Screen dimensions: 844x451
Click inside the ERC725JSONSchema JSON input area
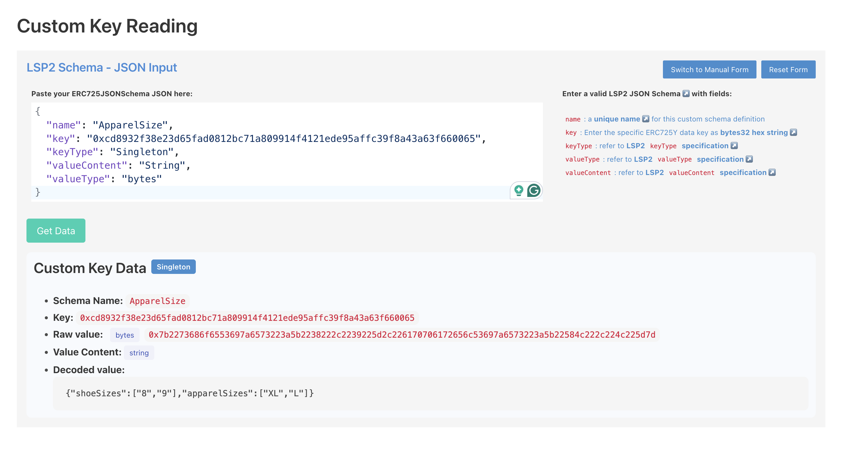point(262,151)
